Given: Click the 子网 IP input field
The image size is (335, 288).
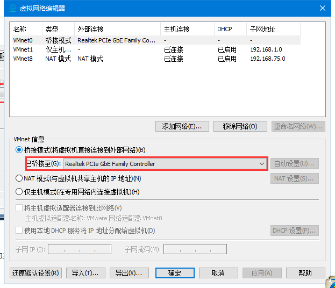Looking at the screenshot, I should pyautogui.click(x=80, y=249).
